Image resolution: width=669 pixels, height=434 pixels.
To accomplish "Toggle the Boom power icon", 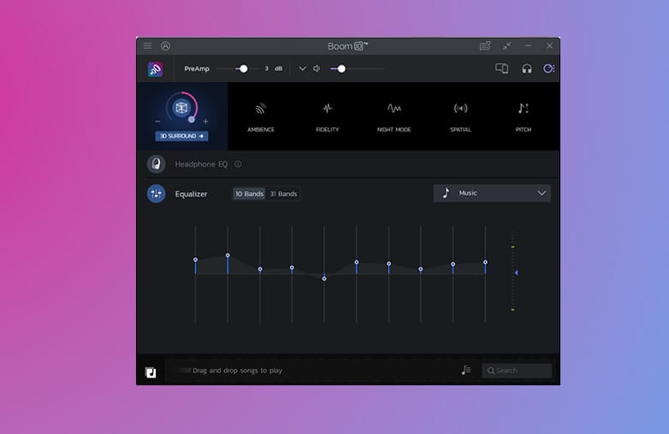I will point(548,68).
